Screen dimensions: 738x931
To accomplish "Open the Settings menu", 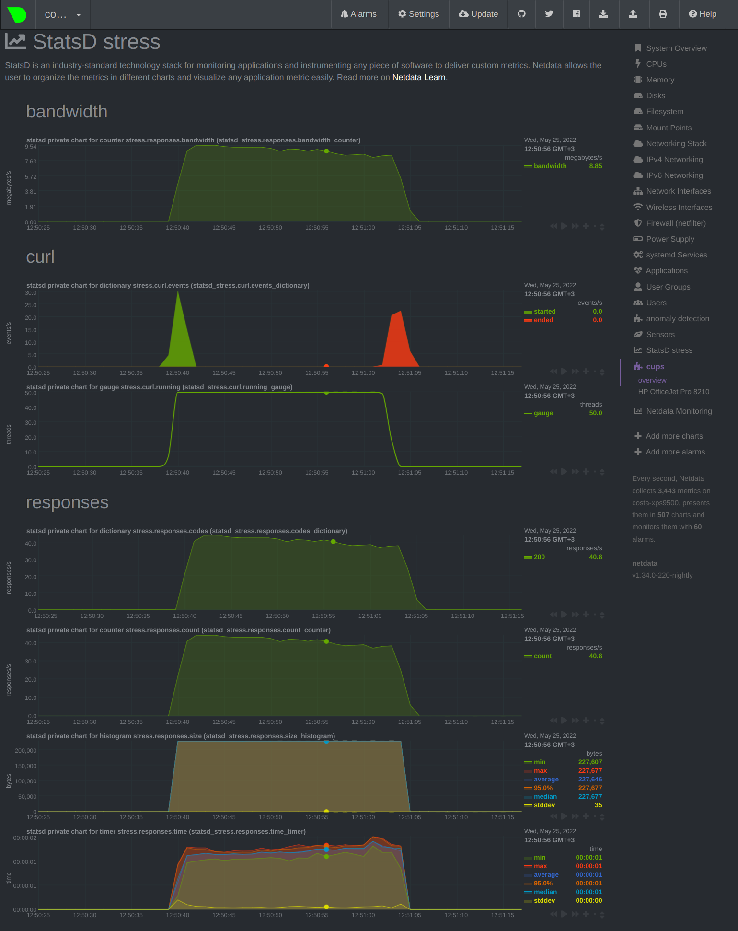I will 418,14.
